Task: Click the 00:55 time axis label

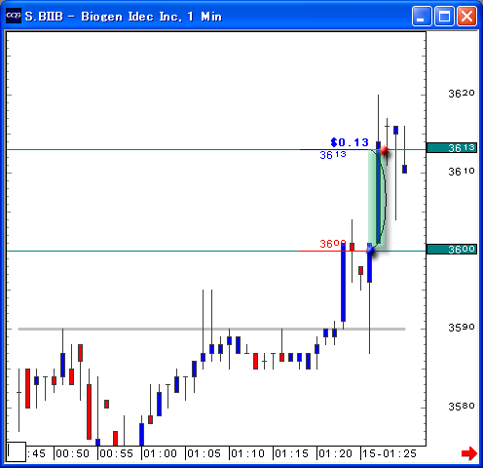Action: [x=117, y=453]
